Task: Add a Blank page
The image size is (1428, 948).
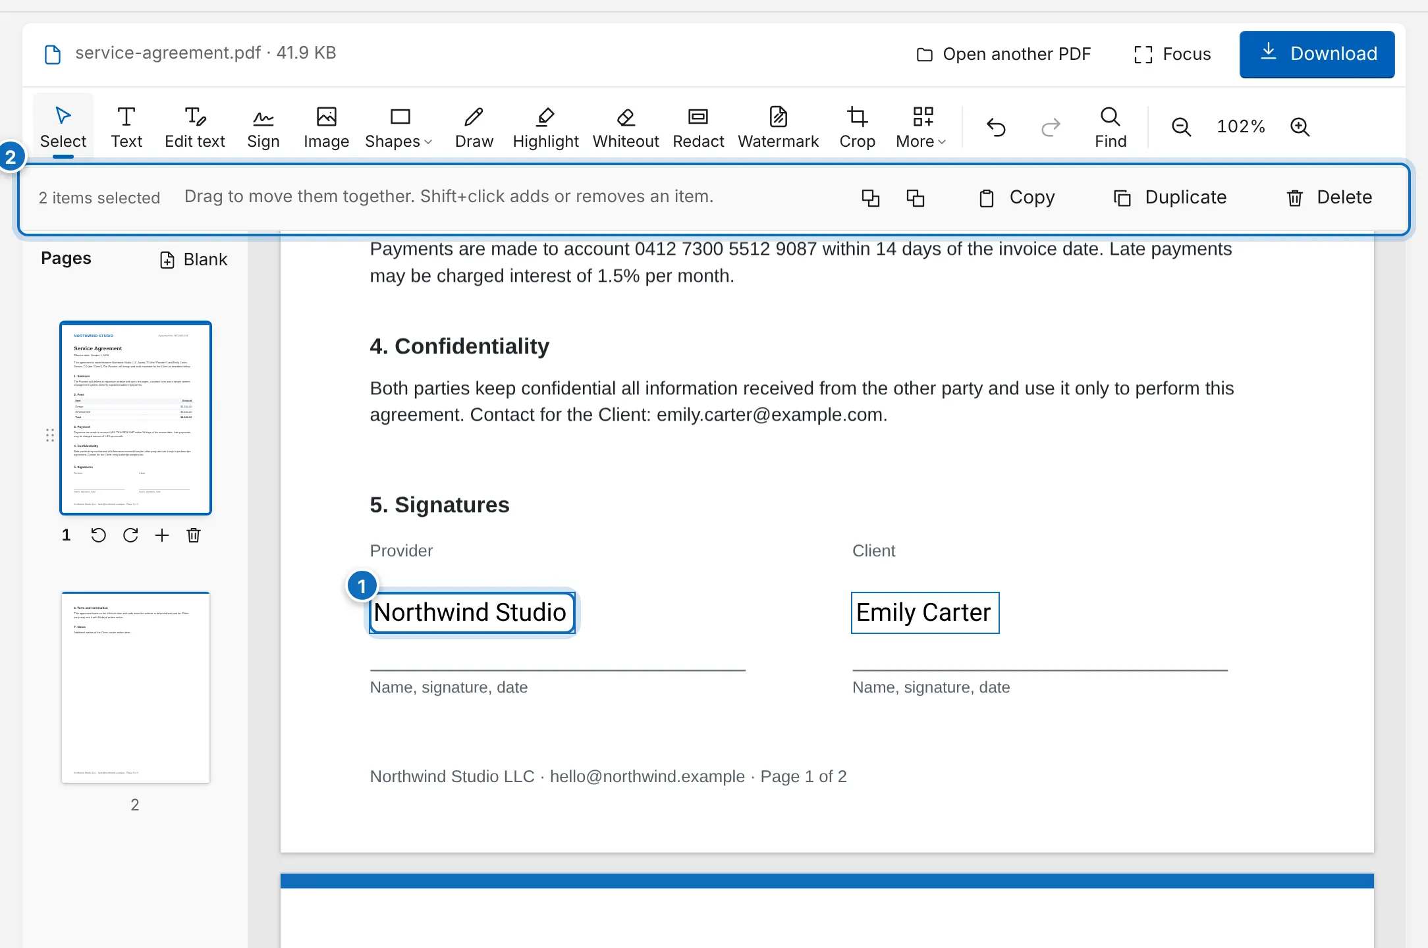Action: [x=194, y=259]
